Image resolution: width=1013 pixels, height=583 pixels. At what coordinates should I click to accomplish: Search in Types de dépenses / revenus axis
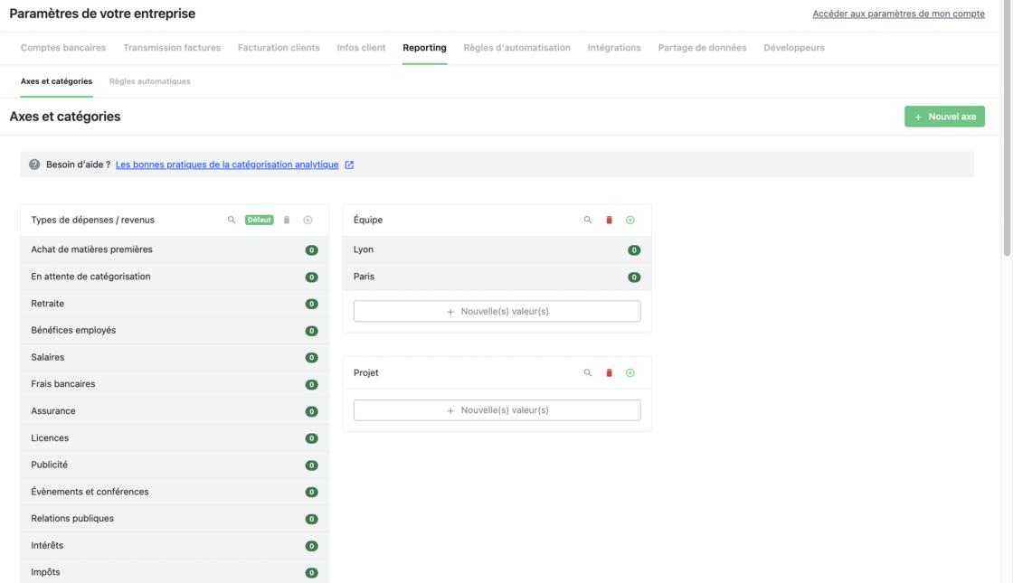point(232,221)
